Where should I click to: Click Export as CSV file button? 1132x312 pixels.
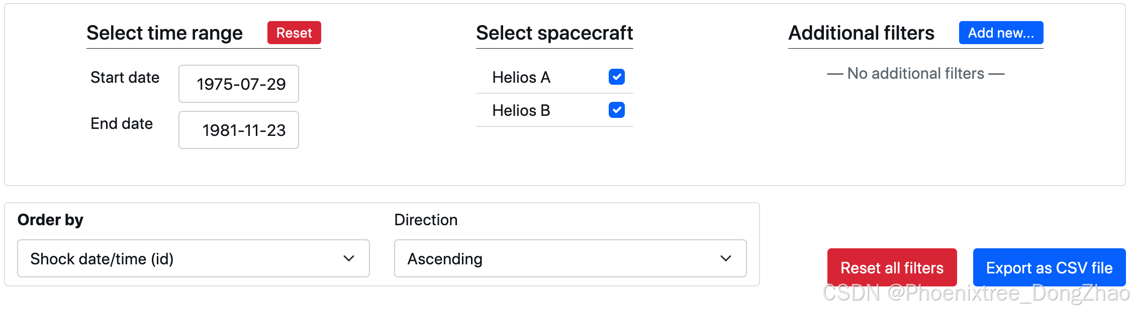click(1049, 267)
